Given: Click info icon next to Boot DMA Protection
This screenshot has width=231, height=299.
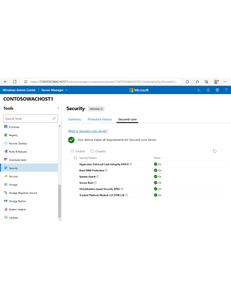Looking at the screenshot, I should (x=106, y=170).
